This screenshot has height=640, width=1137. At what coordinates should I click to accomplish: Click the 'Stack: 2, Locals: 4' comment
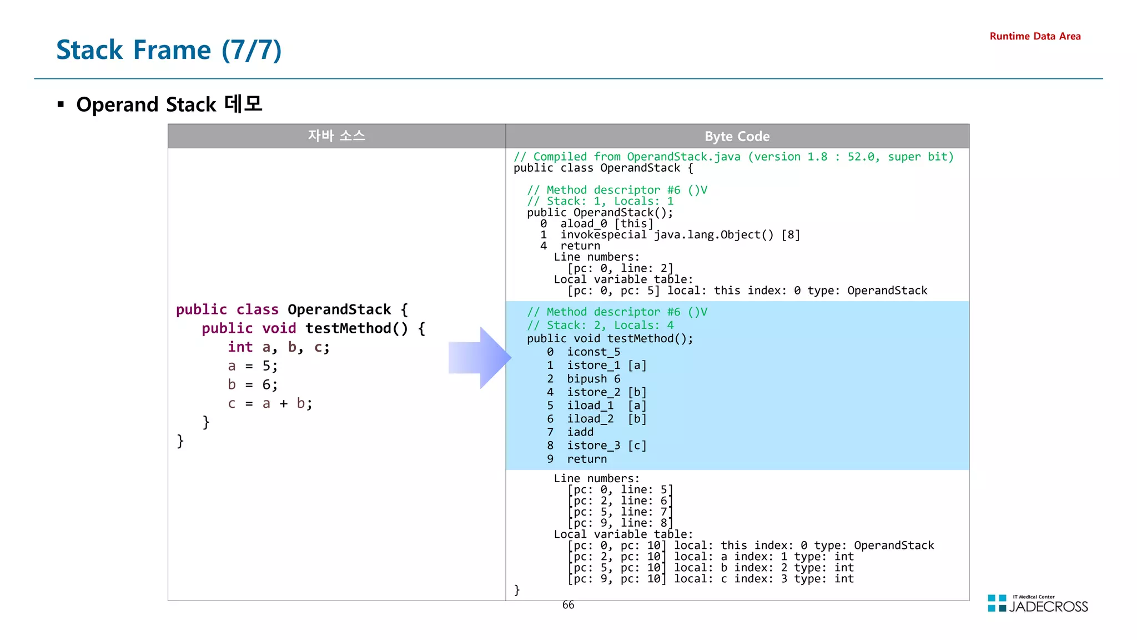click(x=600, y=325)
